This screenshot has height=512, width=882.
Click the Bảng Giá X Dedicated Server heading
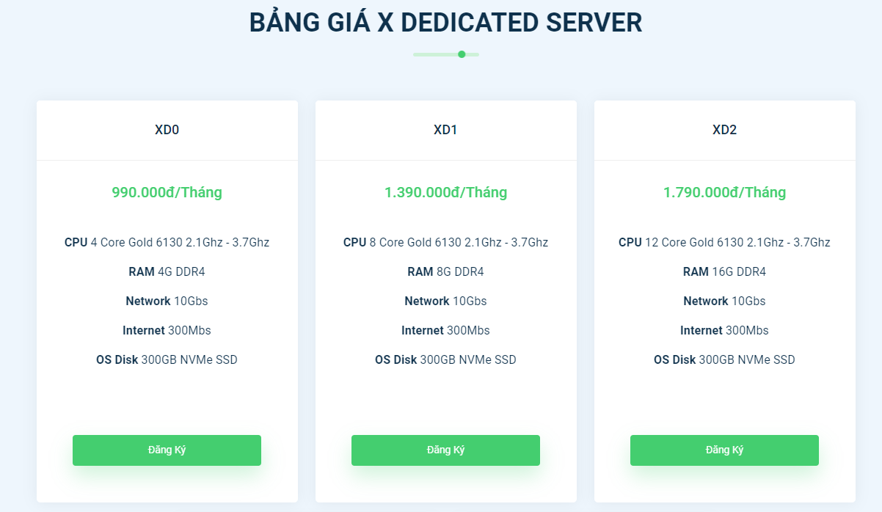pos(445,23)
